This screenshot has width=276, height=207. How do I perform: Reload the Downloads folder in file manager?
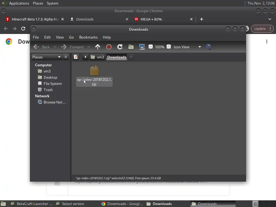120,47
